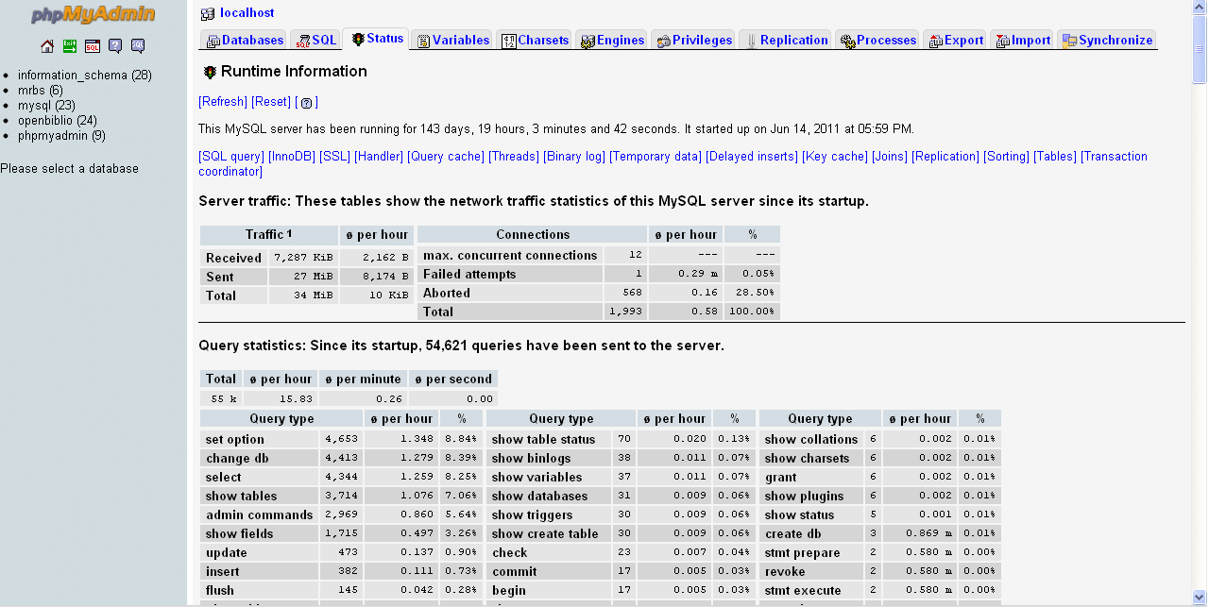Jump to the InnoDB section link
Screen dimensions: 1209x607
tap(292, 157)
